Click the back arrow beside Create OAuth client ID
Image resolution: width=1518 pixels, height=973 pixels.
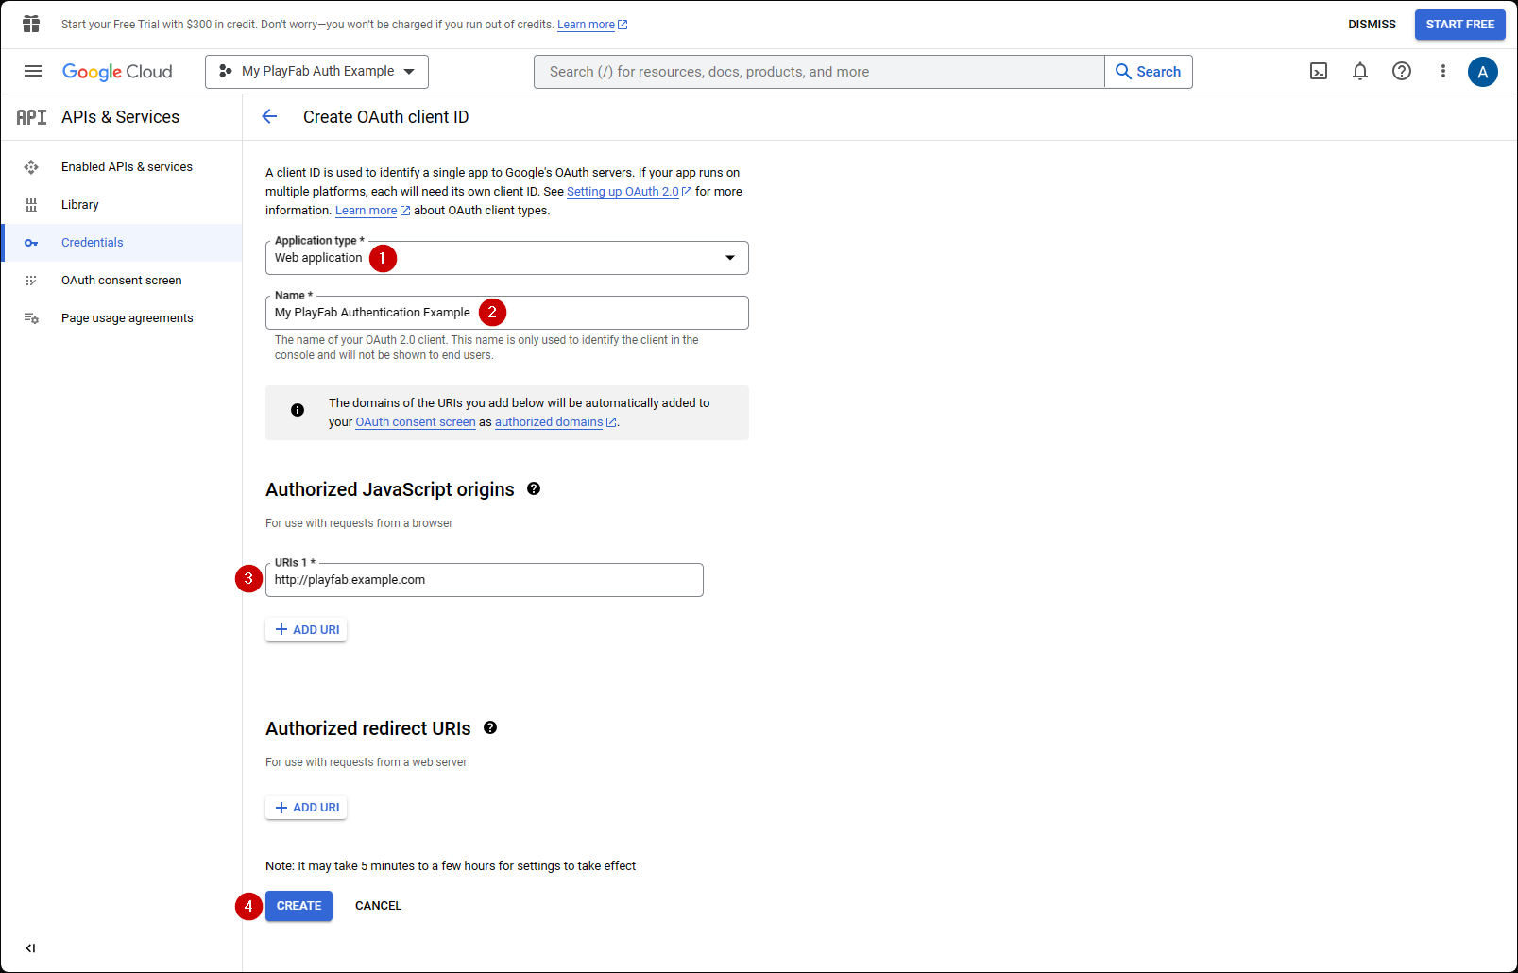coord(269,116)
